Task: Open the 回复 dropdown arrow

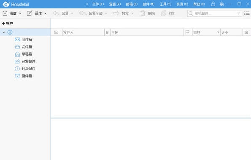Action: 72,13
